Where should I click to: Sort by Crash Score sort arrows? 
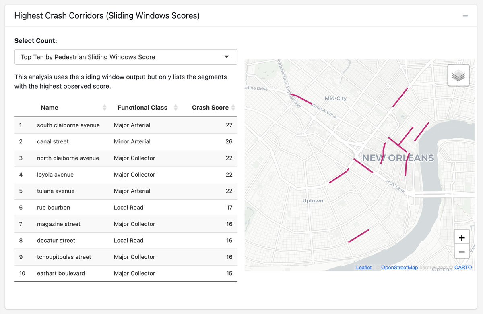click(x=233, y=108)
